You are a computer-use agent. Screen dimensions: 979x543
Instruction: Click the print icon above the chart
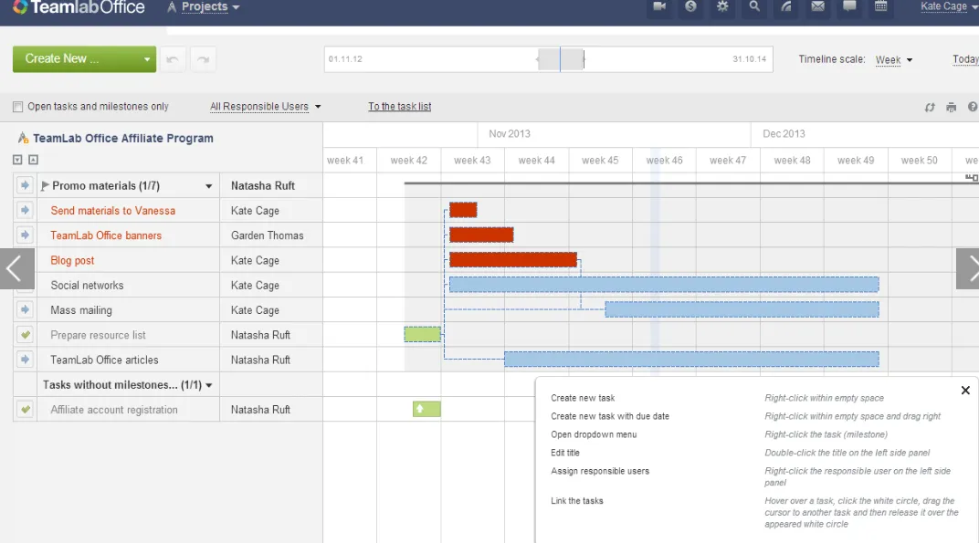tap(951, 108)
